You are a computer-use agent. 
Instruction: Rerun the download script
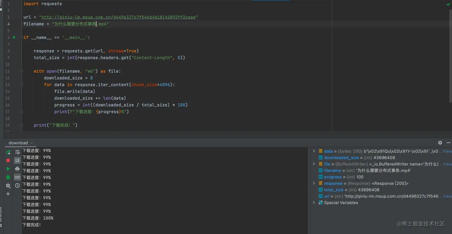(x=8, y=152)
